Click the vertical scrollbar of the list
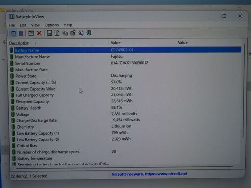 243,91
